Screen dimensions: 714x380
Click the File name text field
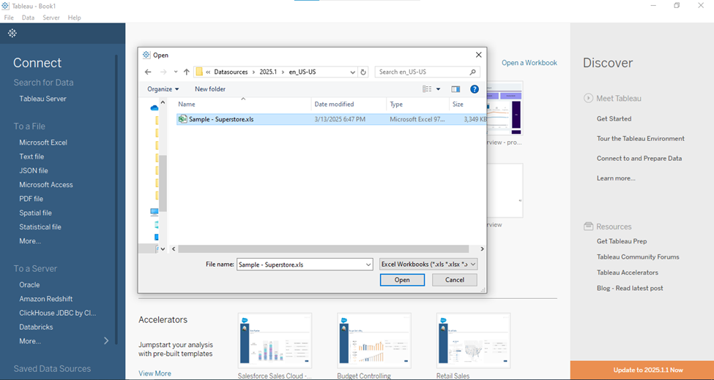(300, 264)
